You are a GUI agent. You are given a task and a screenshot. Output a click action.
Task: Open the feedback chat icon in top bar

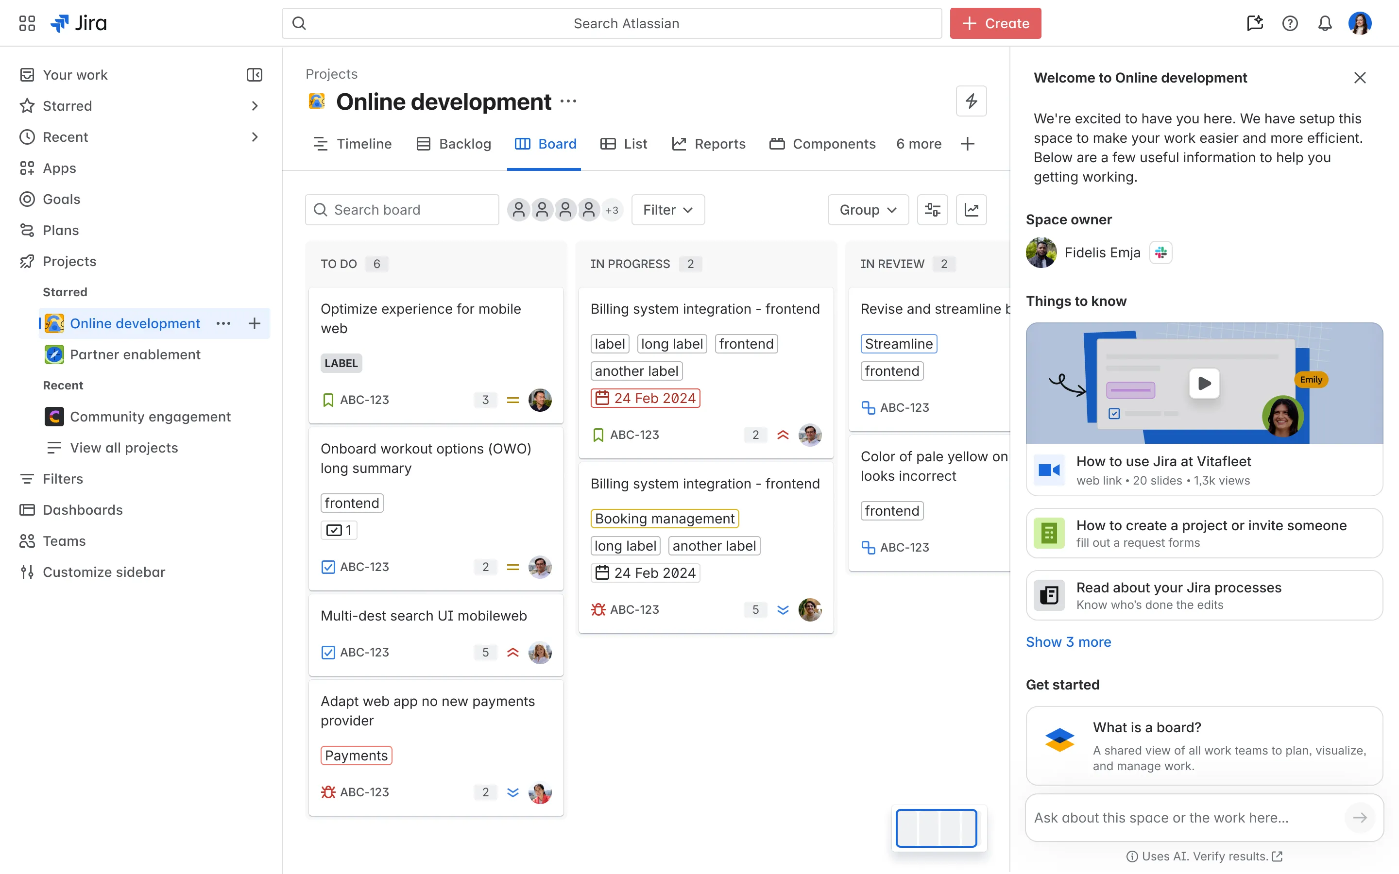(1255, 23)
